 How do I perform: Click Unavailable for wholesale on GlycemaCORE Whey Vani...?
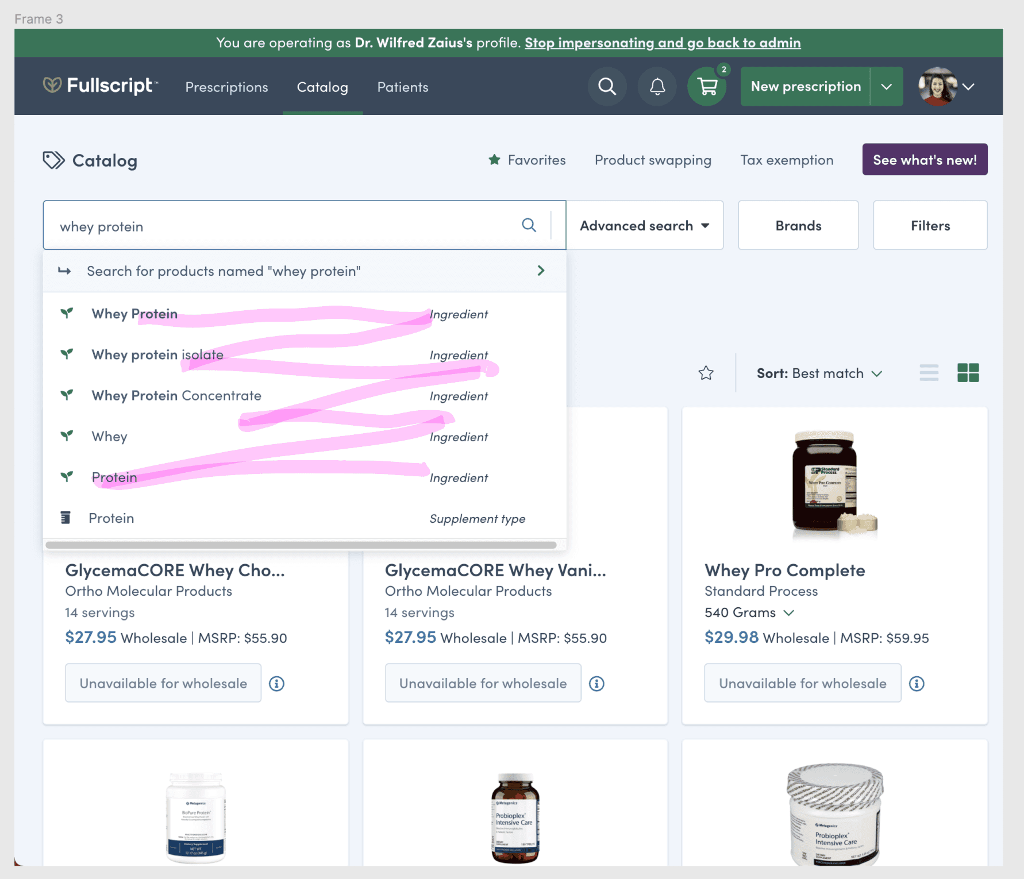click(x=483, y=683)
